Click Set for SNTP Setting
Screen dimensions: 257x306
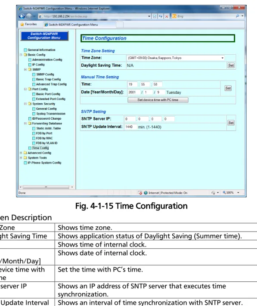point(231,123)
